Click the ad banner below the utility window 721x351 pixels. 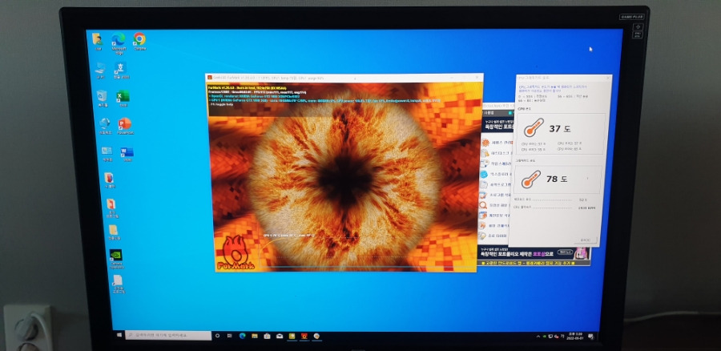coord(534,252)
